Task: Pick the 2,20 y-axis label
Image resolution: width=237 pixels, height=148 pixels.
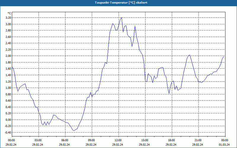Action: point(8,49)
